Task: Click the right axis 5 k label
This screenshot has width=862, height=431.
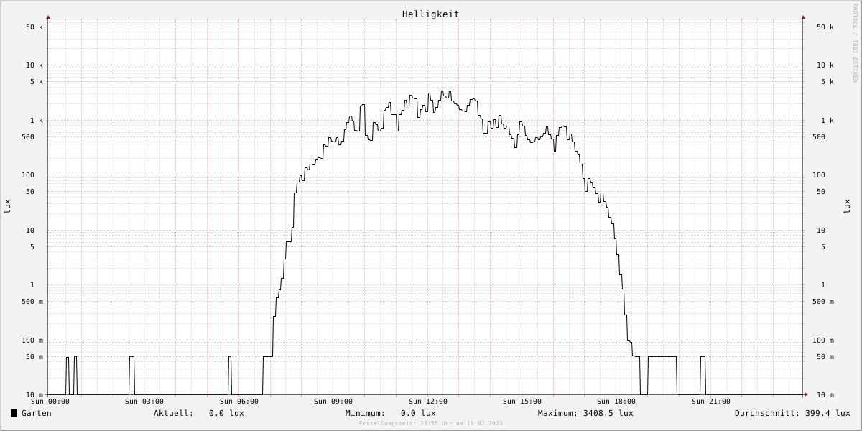Action: 828,82
